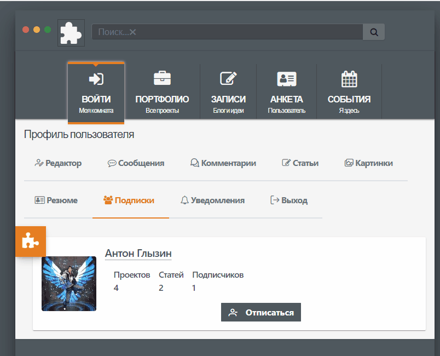Click the yellow window minimize dot

(37, 30)
